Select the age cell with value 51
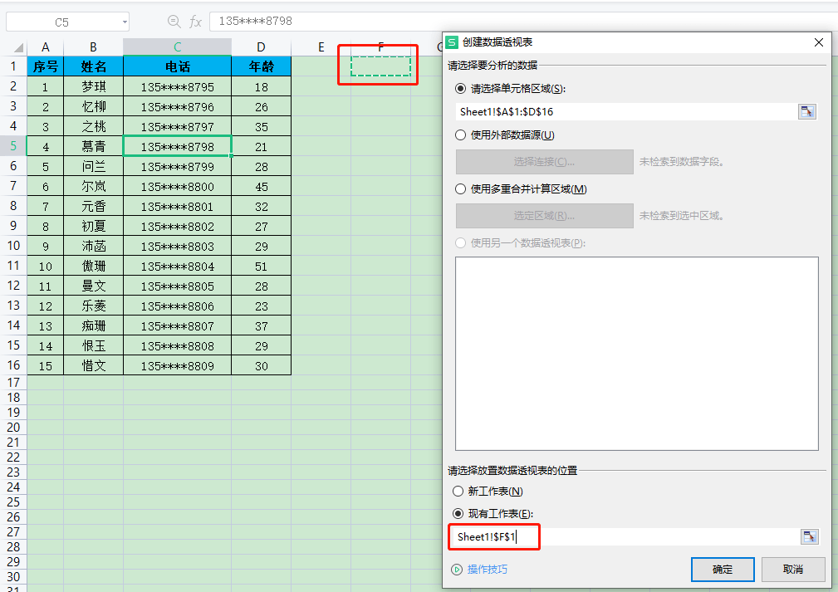This screenshot has width=838, height=592. (x=262, y=266)
